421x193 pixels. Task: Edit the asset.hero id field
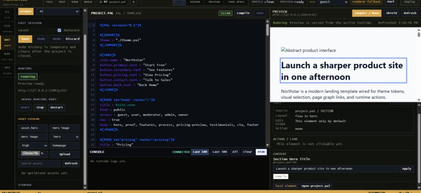click(33, 128)
